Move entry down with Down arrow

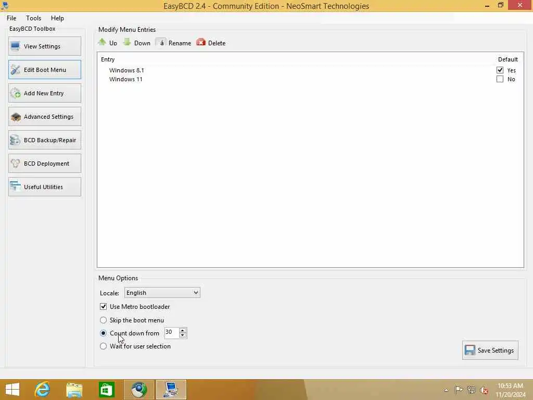pyautogui.click(x=127, y=42)
